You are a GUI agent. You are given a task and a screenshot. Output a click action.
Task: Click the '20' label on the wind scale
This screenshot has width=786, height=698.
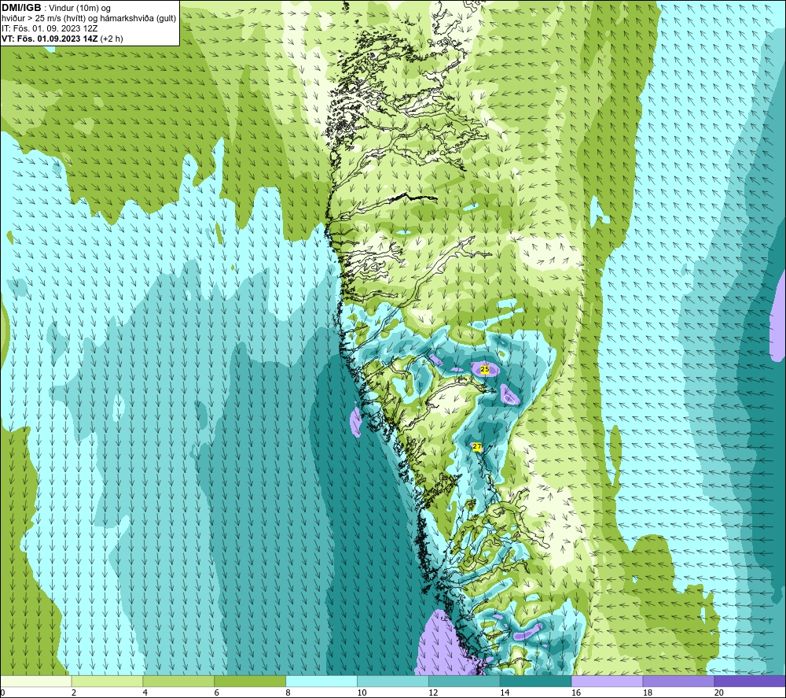[719, 692]
